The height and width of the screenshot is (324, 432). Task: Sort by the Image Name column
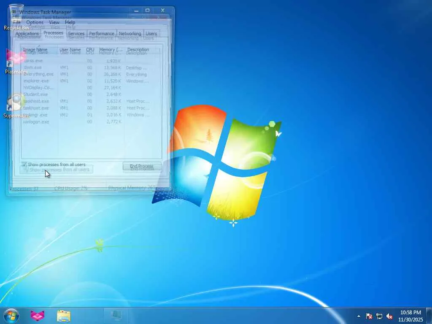[x=40, y=50]
